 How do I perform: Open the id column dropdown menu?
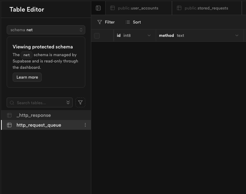click(149, 35)
